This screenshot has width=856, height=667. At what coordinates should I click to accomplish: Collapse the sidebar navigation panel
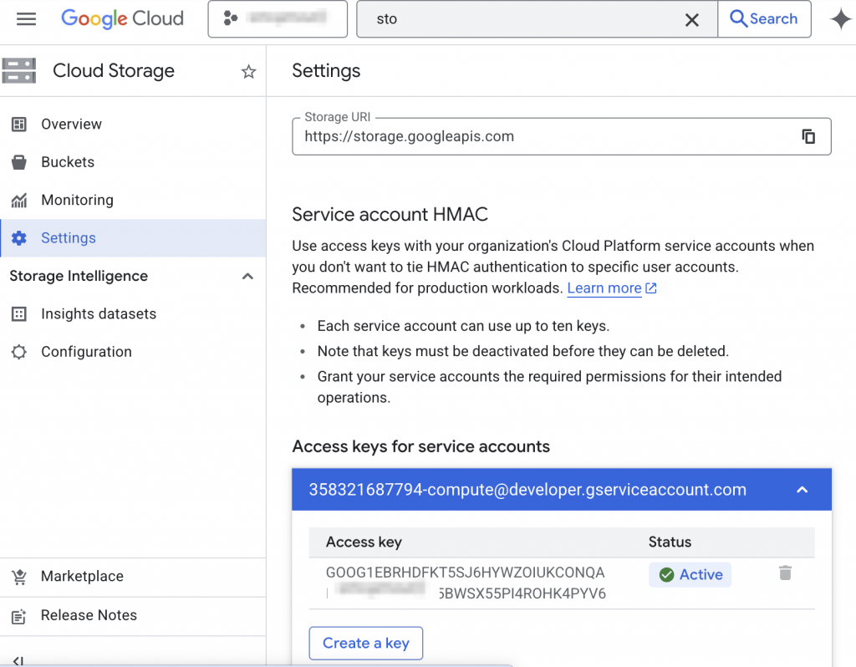(18, 660)
